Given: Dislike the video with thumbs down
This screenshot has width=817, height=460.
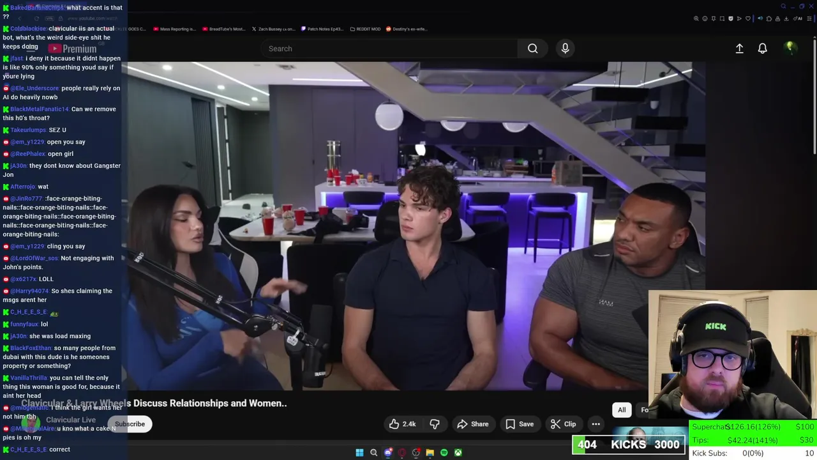Looking at the screenshot, I should point(434,424).
